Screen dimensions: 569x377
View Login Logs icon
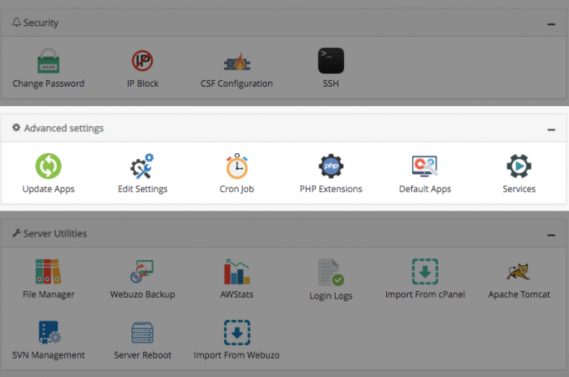tap(330, 273)
